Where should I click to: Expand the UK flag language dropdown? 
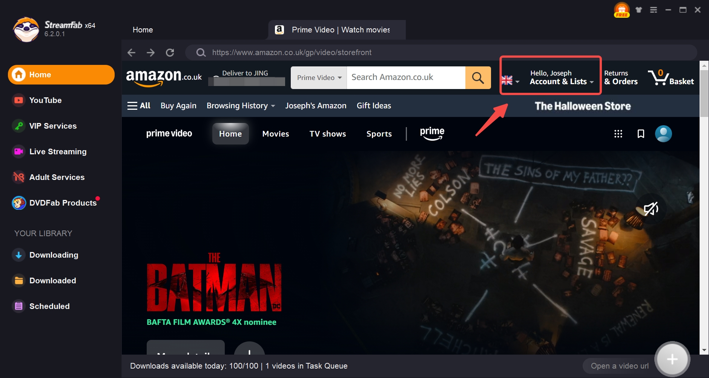click(x=510, y=80)
